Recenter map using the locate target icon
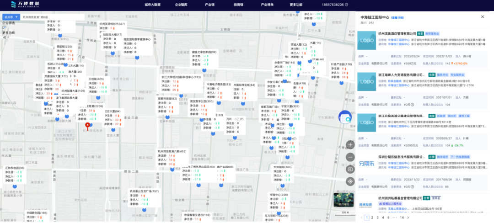This screenshot has width=494, height=223. [350, 181]
